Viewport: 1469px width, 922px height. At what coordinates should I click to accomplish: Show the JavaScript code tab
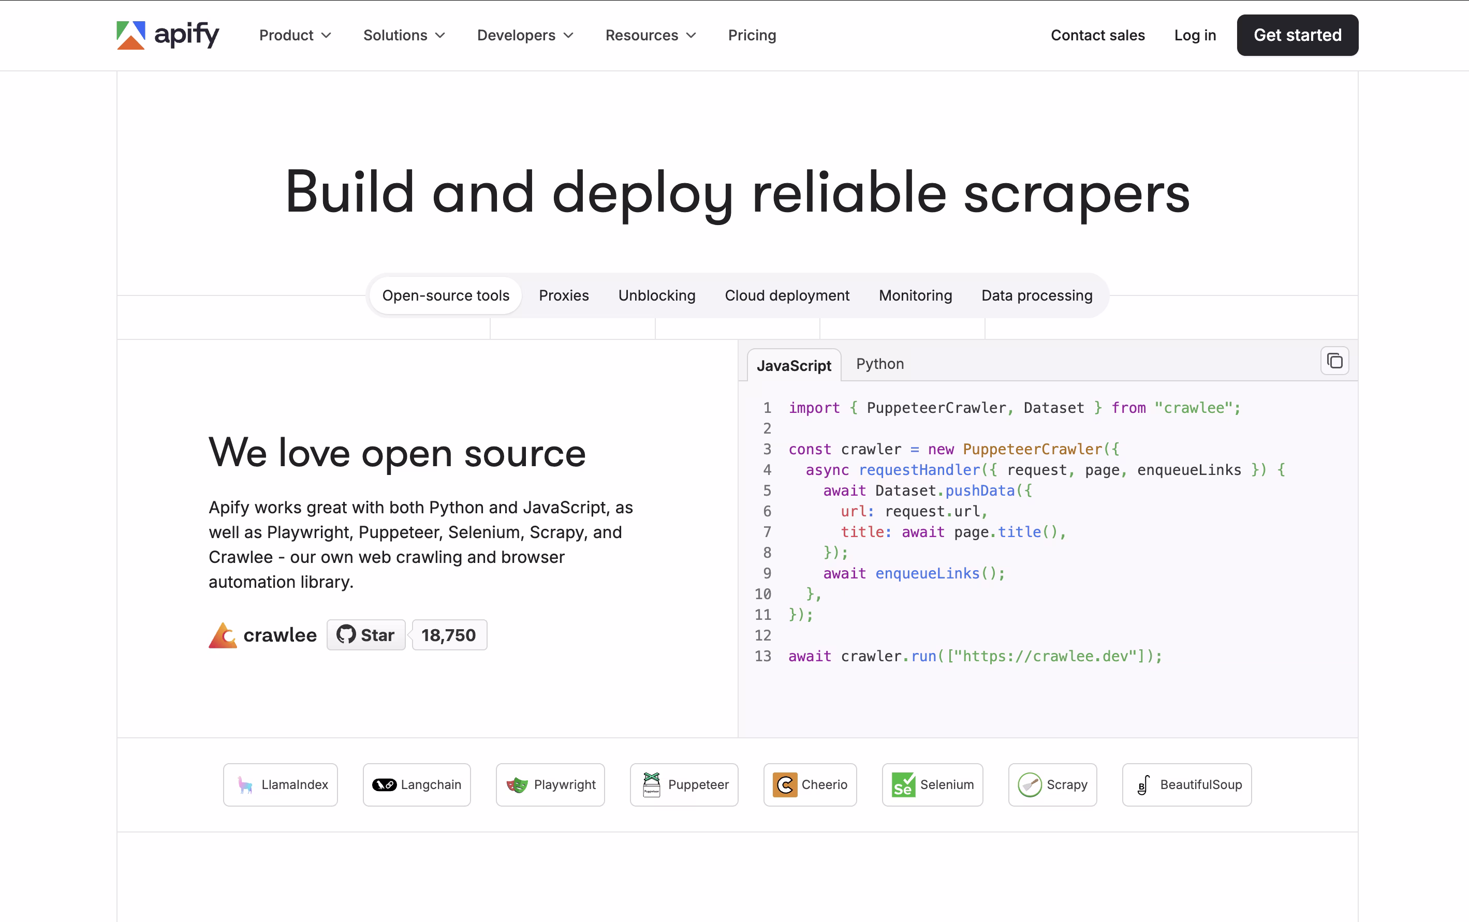point(794,365)
